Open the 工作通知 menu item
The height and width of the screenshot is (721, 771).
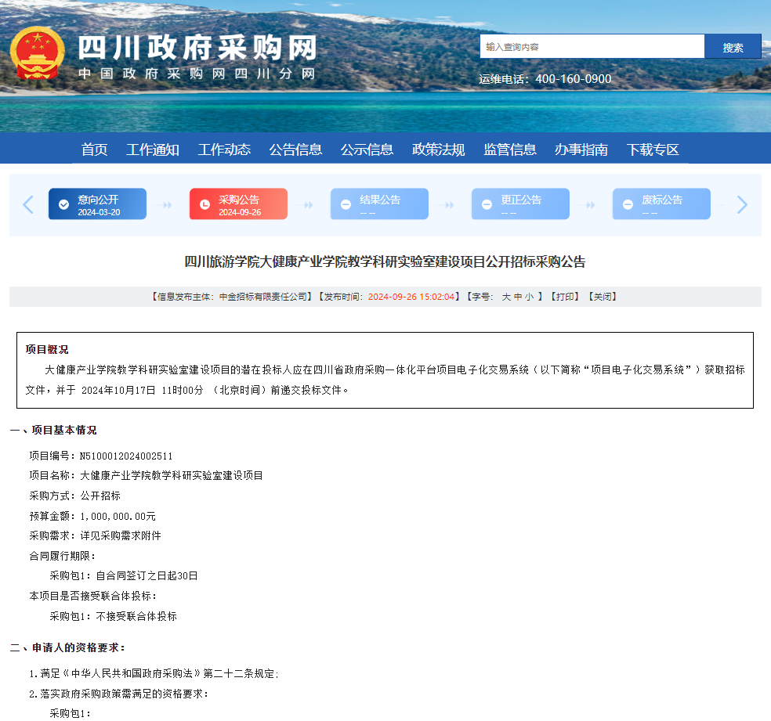tap(153, 150)
